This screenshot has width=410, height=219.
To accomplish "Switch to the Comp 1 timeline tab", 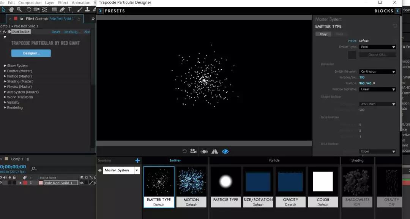I will click(x=17, y=159).
